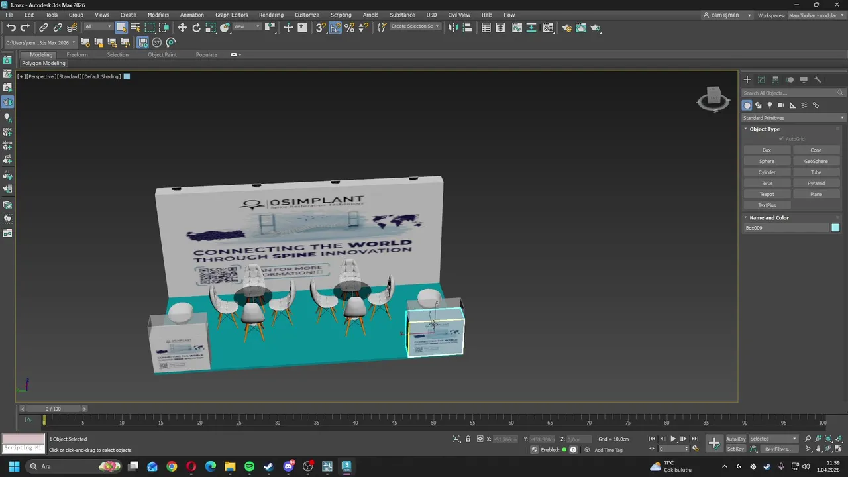
Task: Switch to Helpers creation category
Action: coord(793,105)
